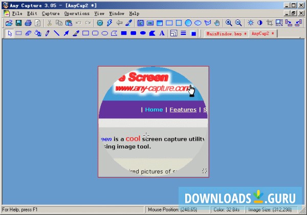This screenshot has width=307, height=215.
Task: Click the captured circular image on canvas
Action: point(153,122)
